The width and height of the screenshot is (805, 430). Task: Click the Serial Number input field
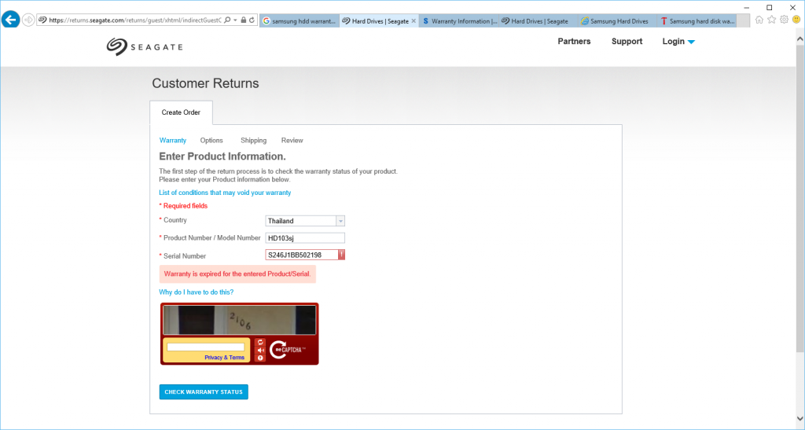tap(302, 255)
